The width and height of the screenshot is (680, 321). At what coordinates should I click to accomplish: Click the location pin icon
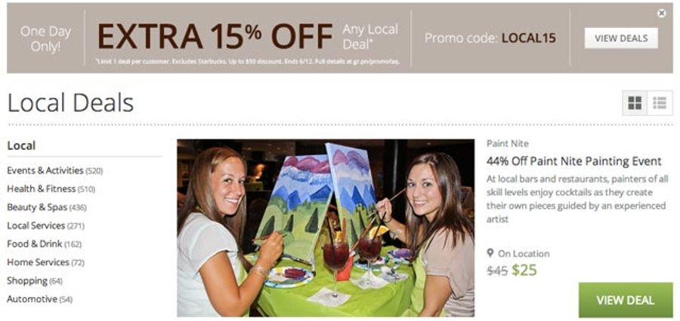[490, 253]
